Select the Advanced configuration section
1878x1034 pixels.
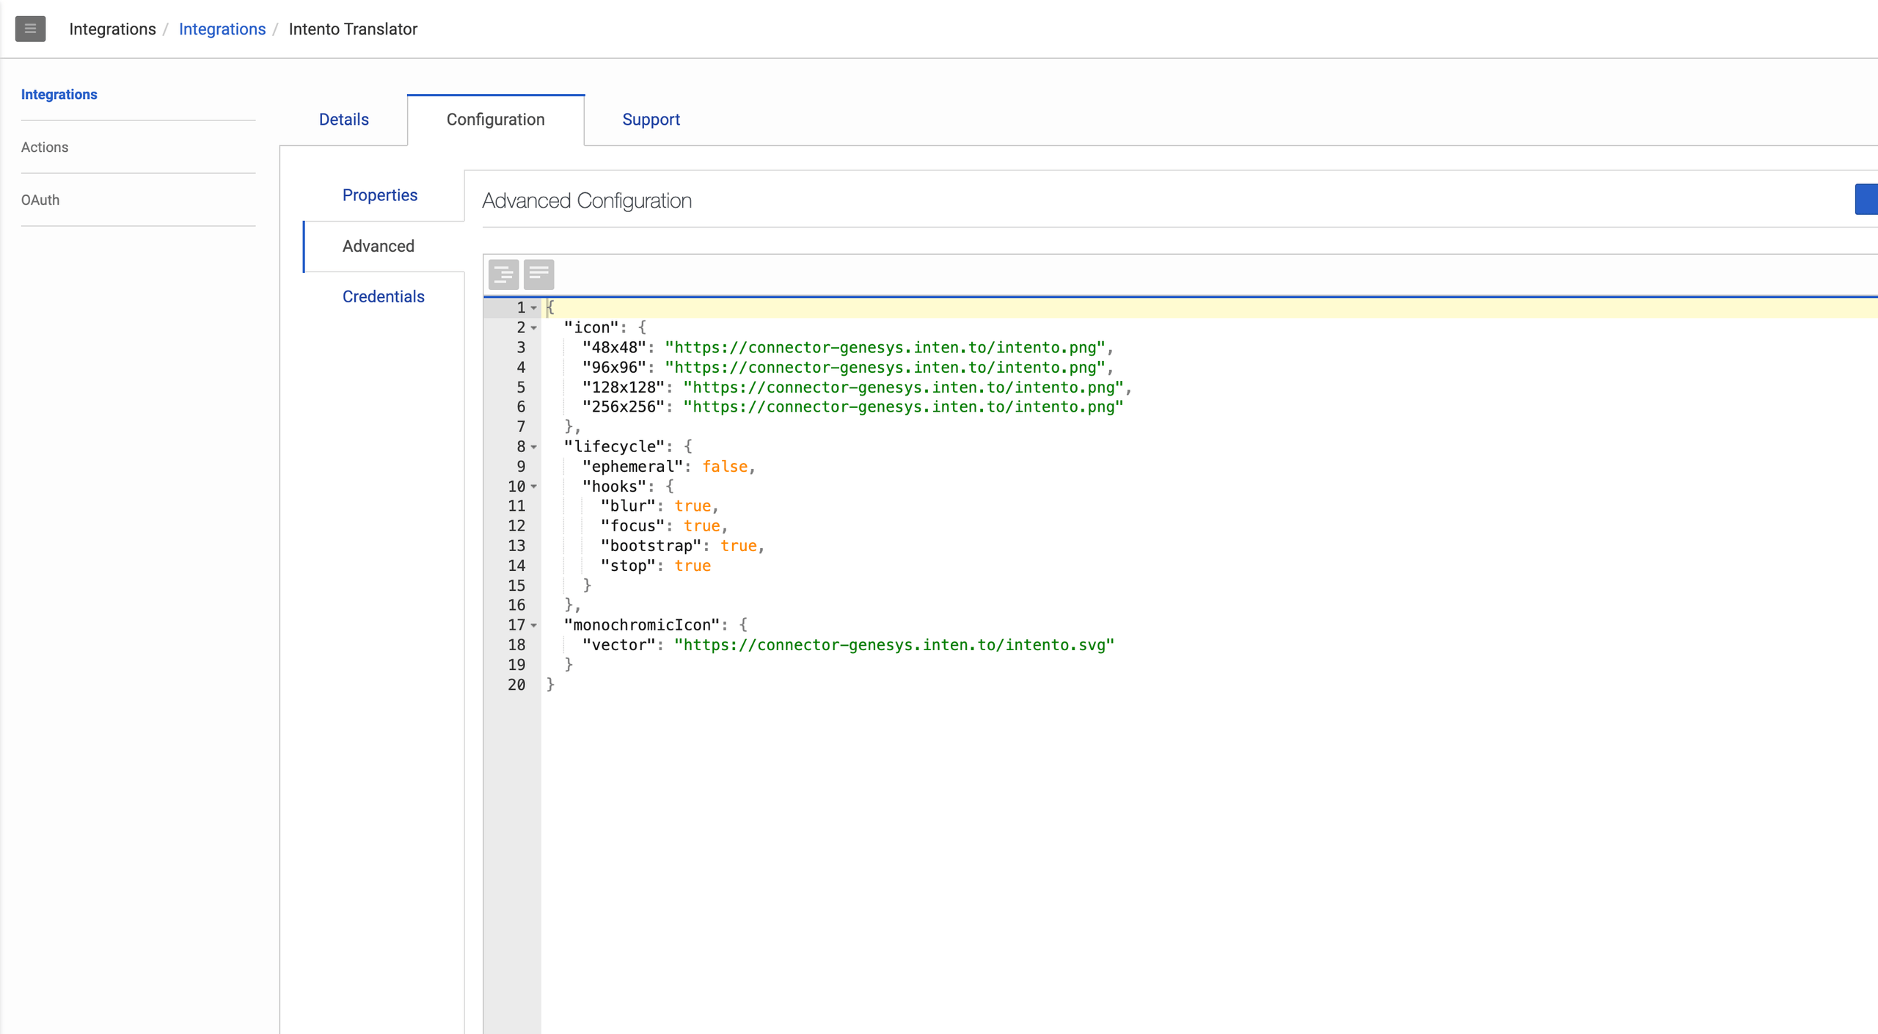(x=379, y=246)
